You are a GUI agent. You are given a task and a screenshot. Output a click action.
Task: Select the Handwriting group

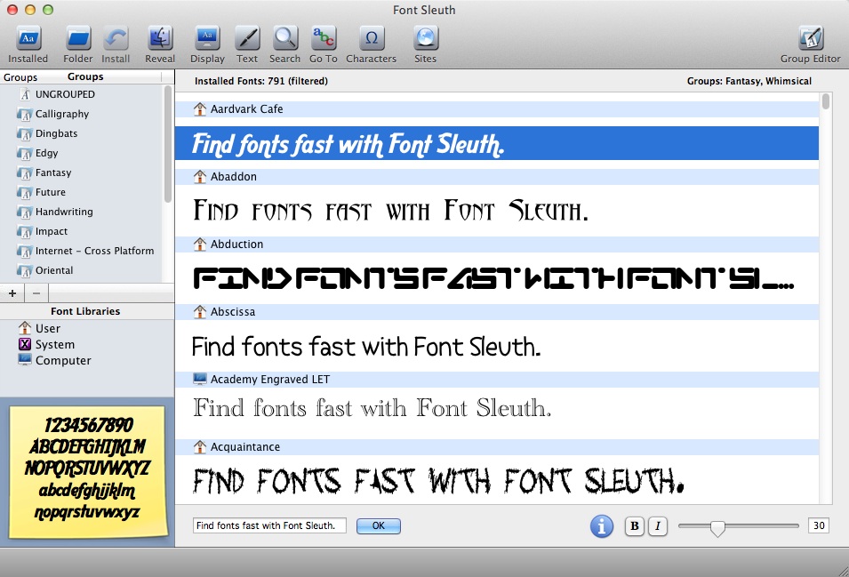tap(64, 212)
